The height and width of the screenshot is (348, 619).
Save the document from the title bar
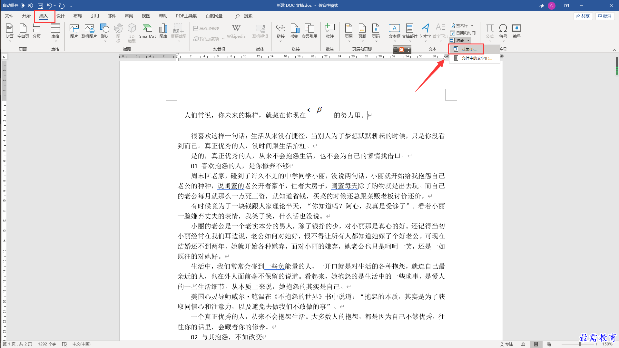click(x=40, y=6)
